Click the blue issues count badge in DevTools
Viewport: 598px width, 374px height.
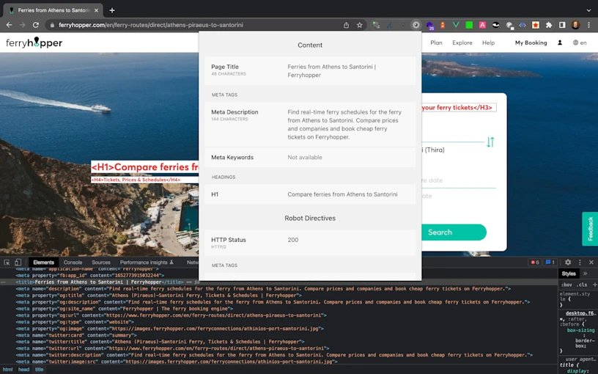550,263
